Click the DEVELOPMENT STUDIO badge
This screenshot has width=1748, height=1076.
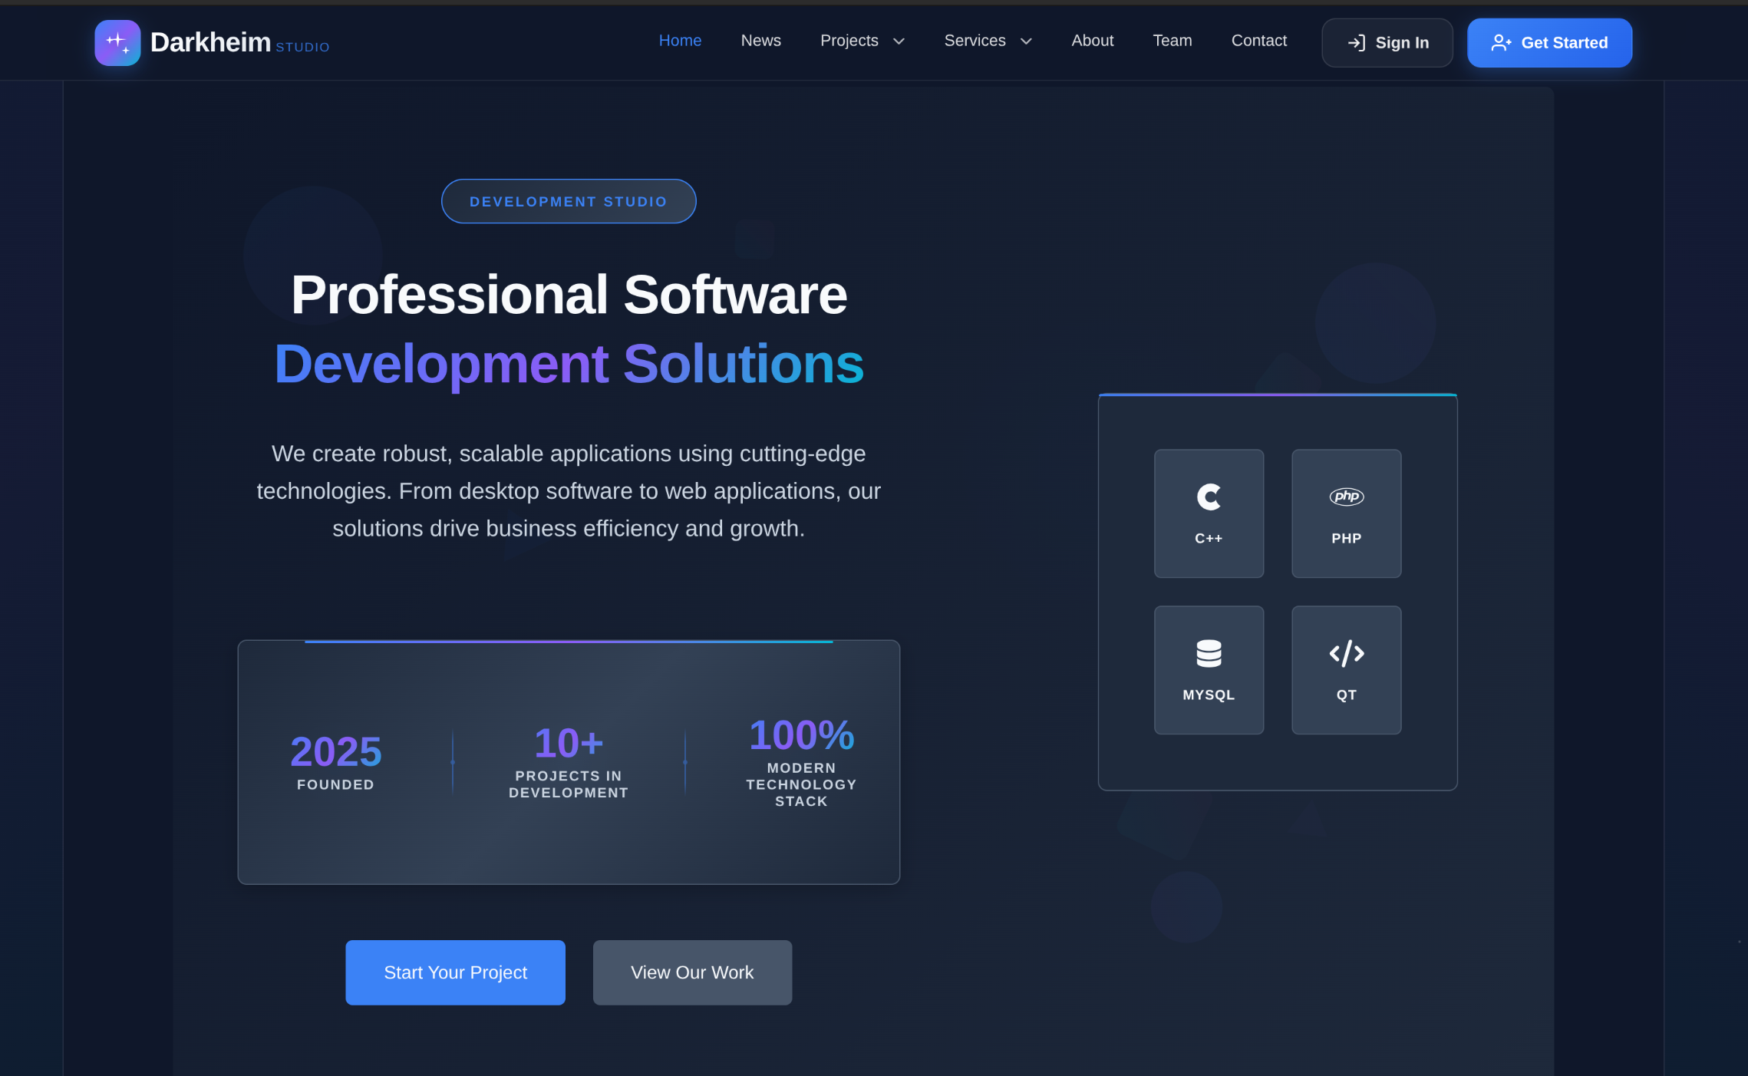pos(569,201)
